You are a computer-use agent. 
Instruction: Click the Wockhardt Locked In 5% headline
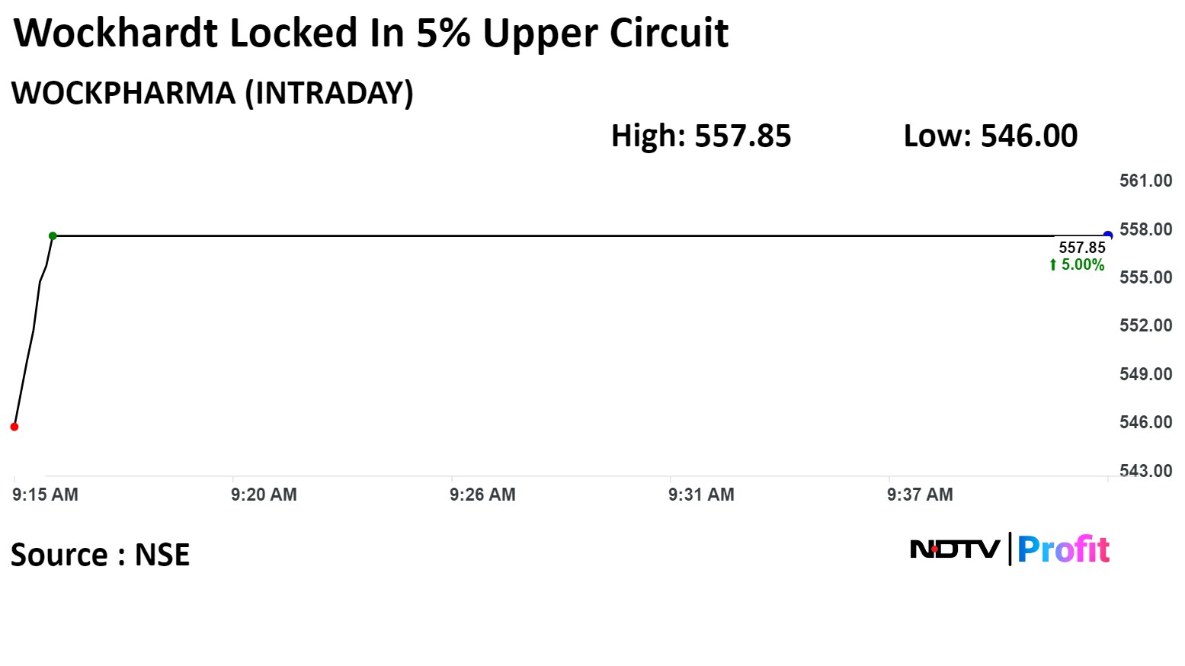371,34
